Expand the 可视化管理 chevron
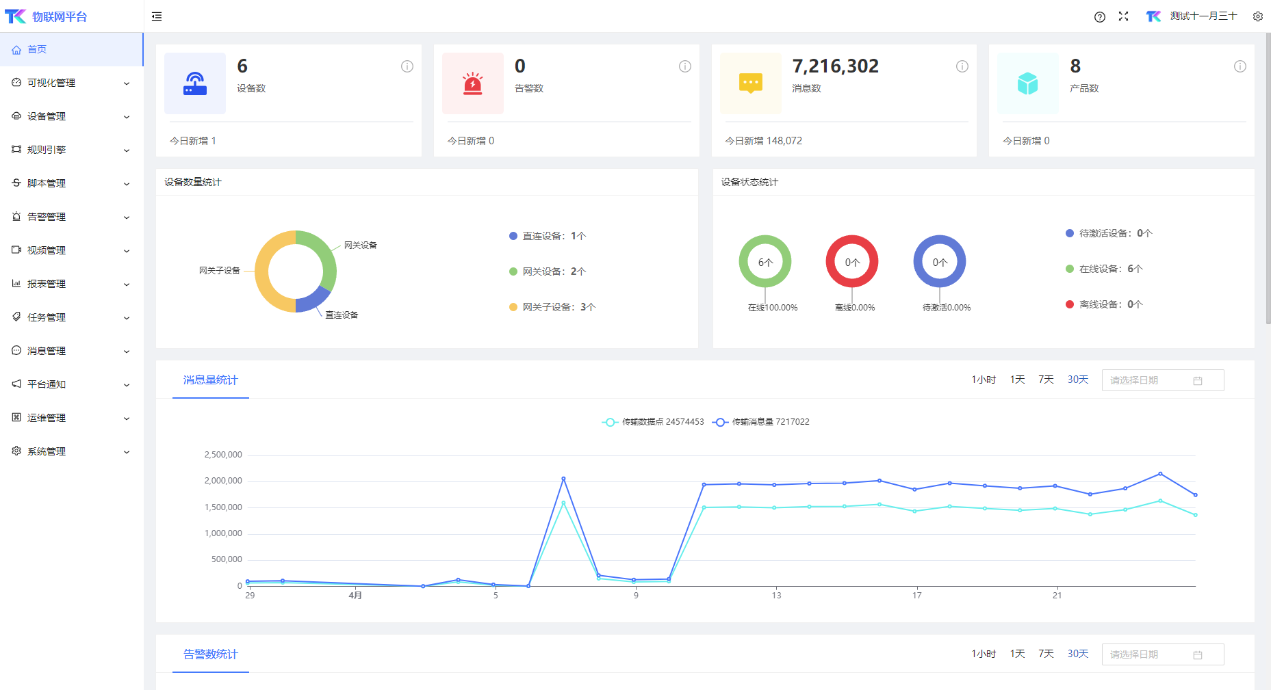 click(x=127, y=83)
